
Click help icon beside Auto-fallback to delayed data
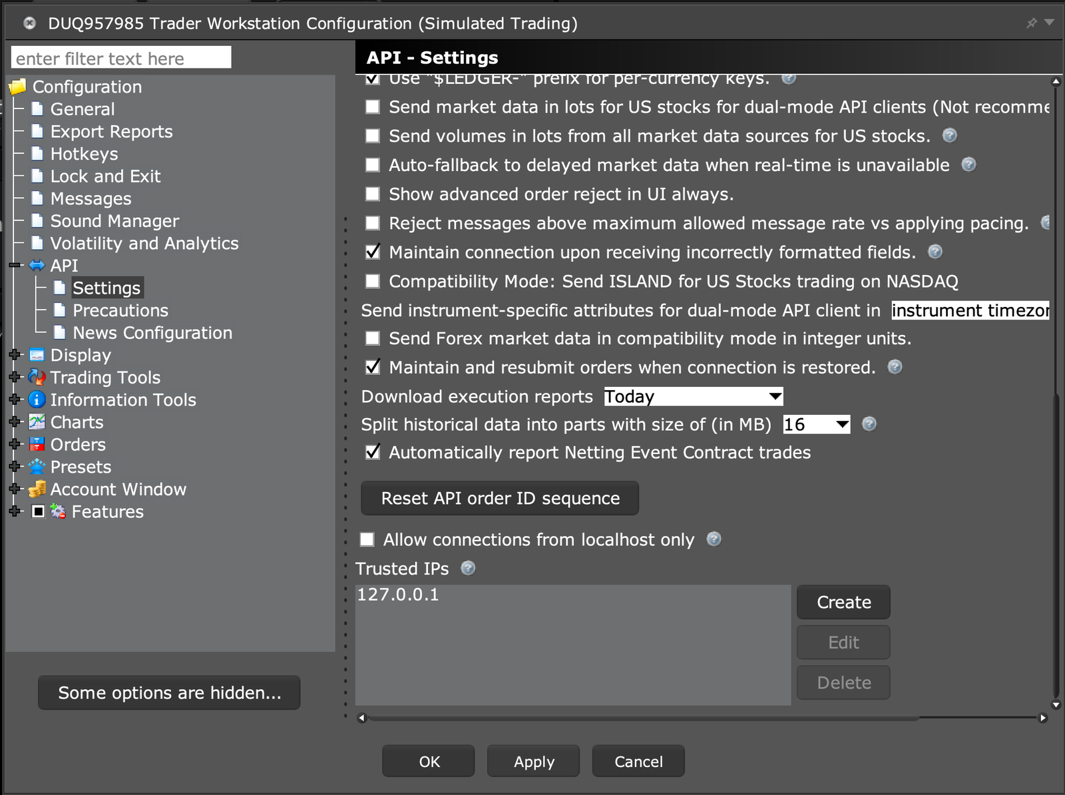tap(969, 164)
